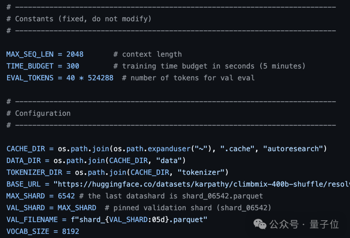Click the "Constants (fixed, do not modify)" comment

pyautogui.click(x=83, y=19)
